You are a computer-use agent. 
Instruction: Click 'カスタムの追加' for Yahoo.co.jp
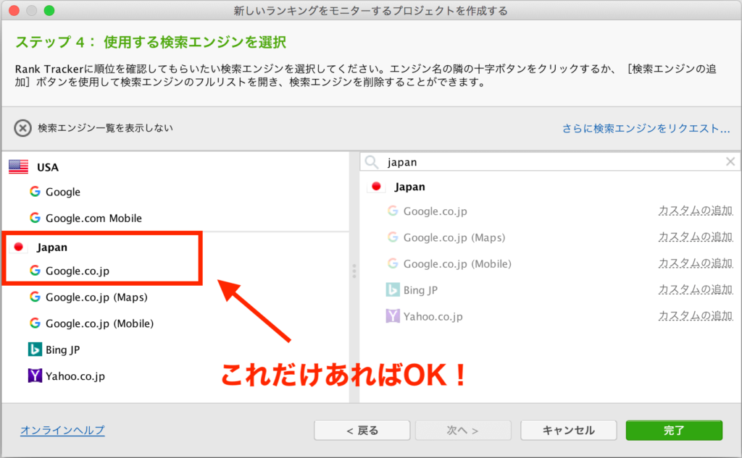coord(696,315)
